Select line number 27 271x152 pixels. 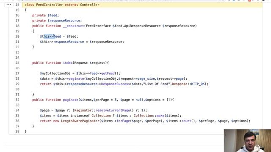[x=17, y=73]
